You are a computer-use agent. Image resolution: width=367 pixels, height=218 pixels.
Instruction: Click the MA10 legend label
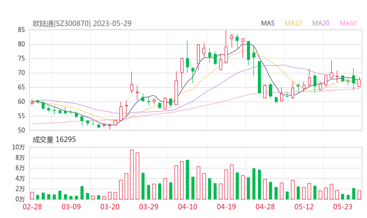tap(293, 23)
